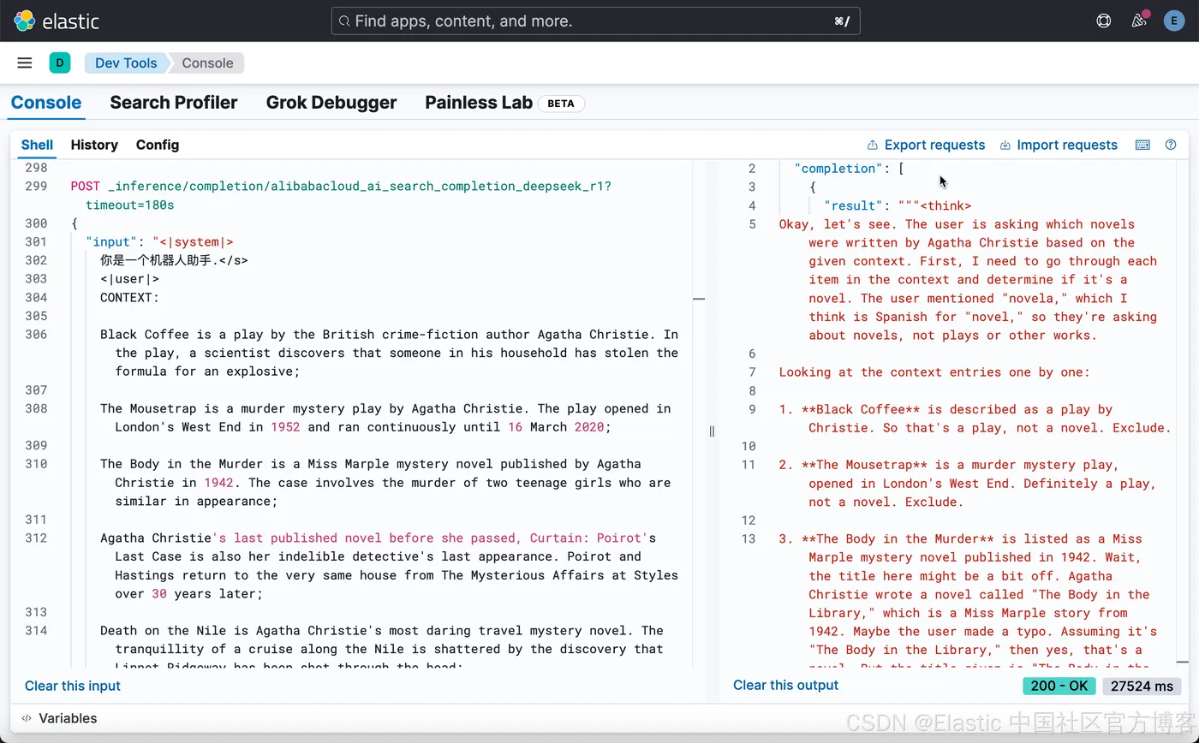Open the newsfeed party popper icon
The width and height of the screenshot is (1199, 743).
click(1139, 21)
